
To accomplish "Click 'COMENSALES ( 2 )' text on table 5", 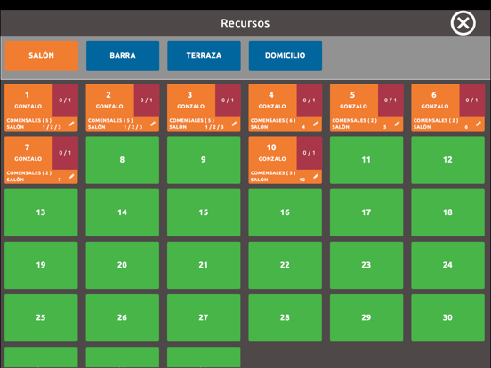I will [x=355, y=120].
